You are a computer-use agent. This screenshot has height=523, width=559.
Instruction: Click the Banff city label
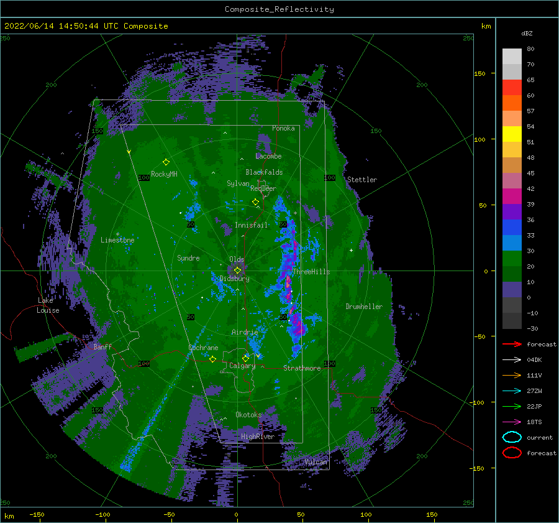(x=102, y=346)
